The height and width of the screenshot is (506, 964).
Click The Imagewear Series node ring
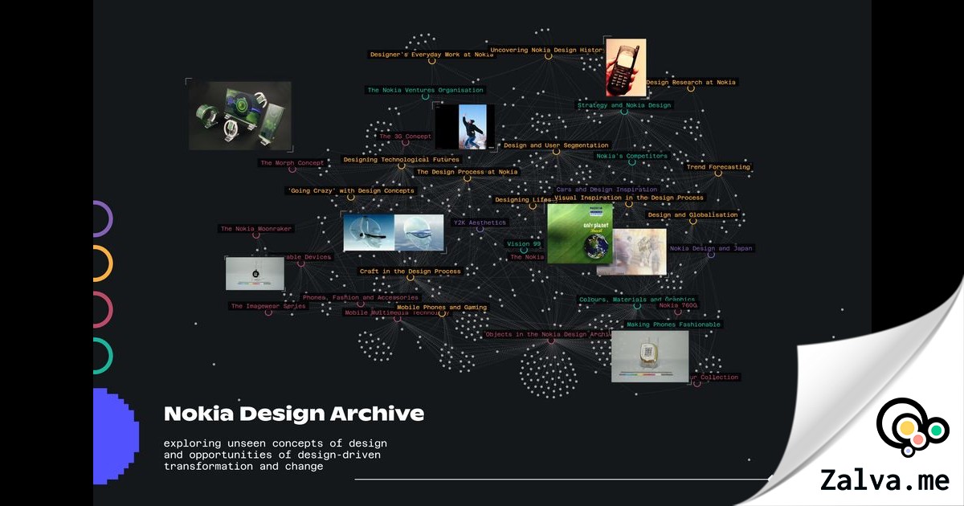[x=268, y=312]
